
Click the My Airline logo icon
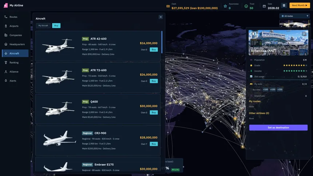pos(5,5)
